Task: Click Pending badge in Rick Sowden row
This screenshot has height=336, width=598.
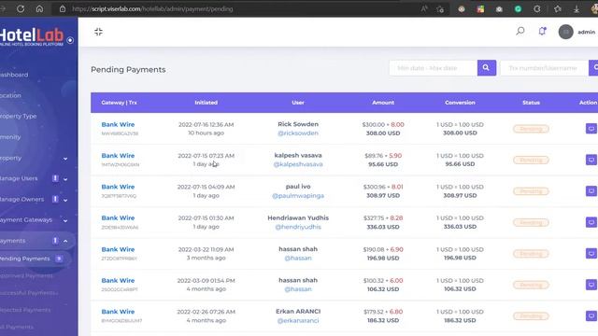Action: pyautogui.click(x=531, y=129)
